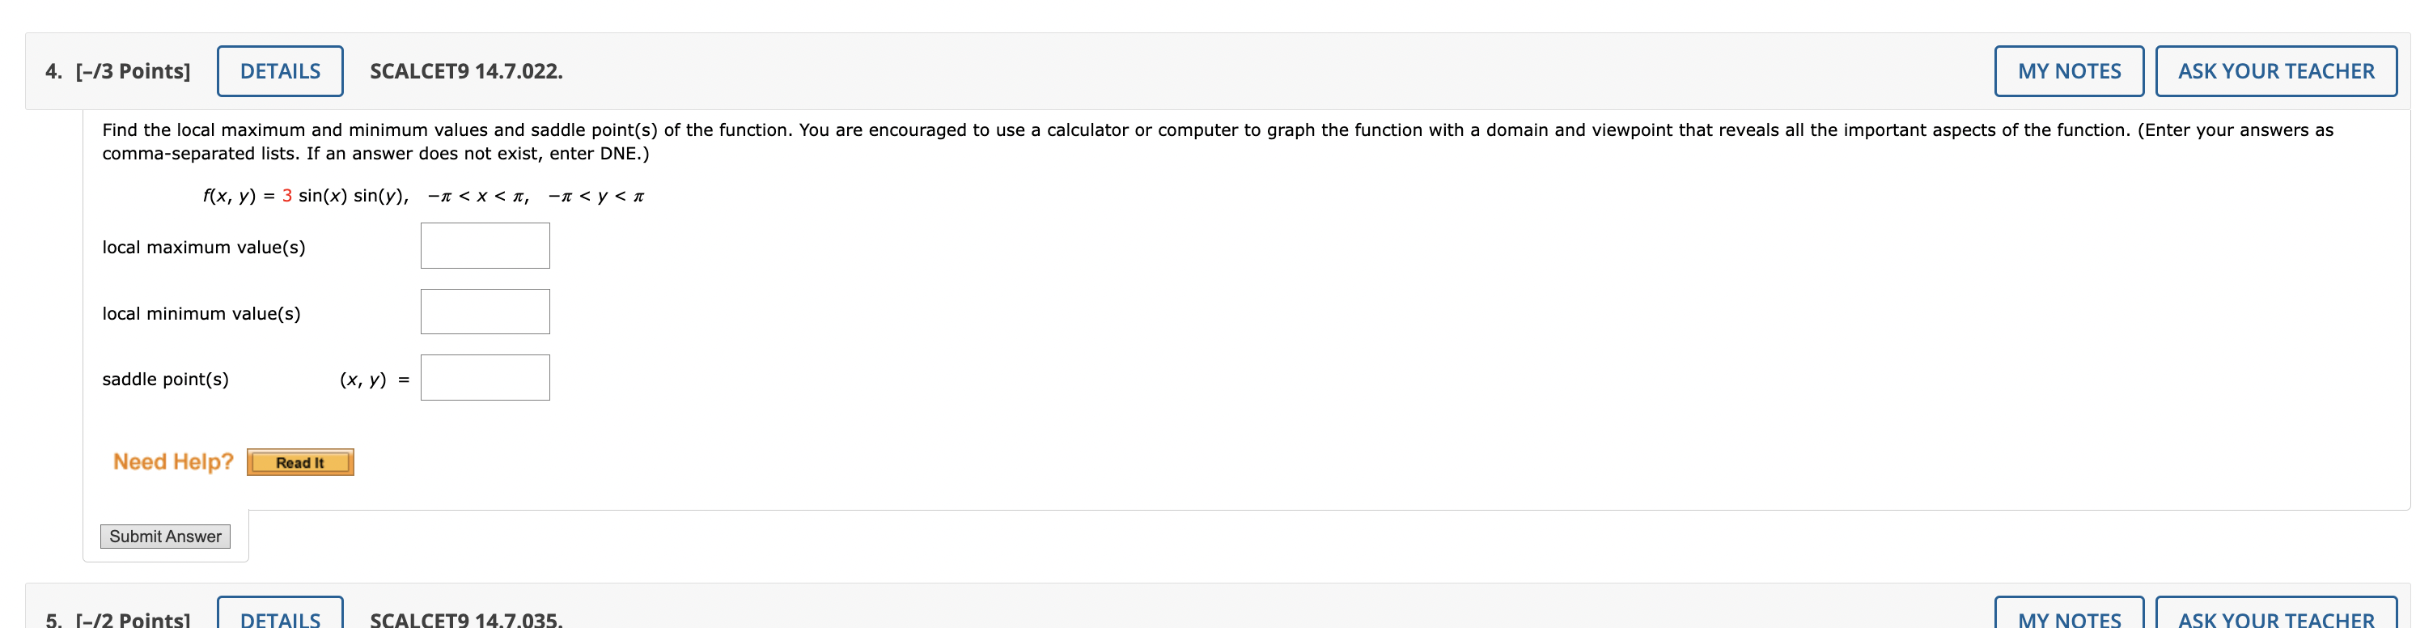Open exercise SCALCET9 14.7.022
Screen dimensions: 2416x628
tap(464, 70)
